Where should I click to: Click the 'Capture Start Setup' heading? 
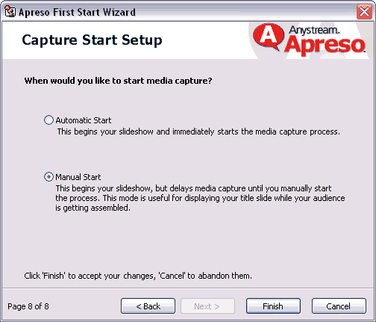coord(92,40)
